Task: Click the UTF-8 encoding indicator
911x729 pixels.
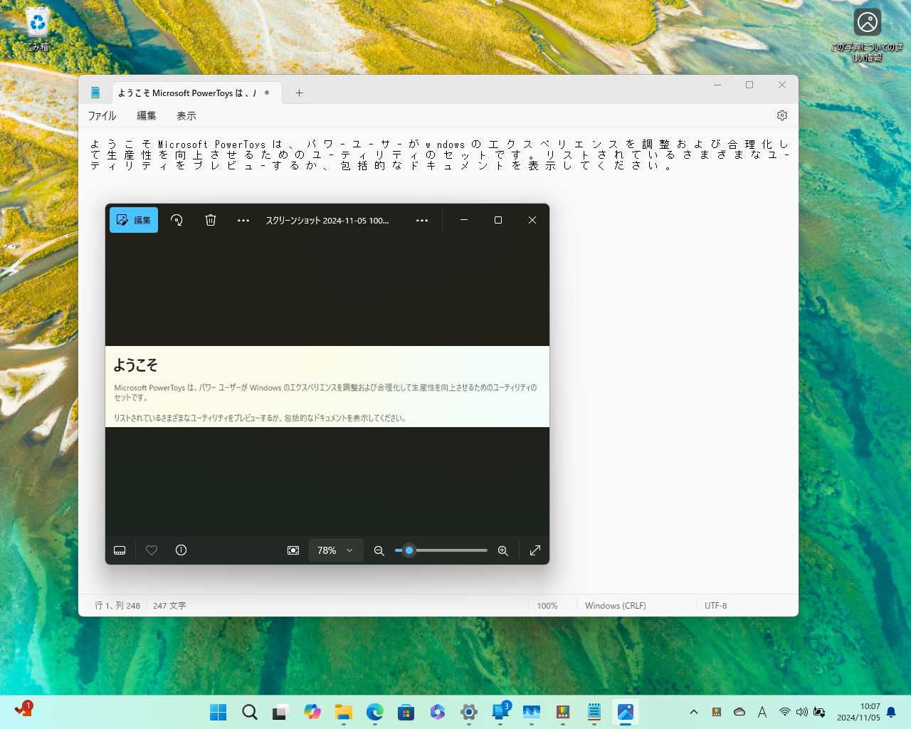Action: [x=716, y=606]
